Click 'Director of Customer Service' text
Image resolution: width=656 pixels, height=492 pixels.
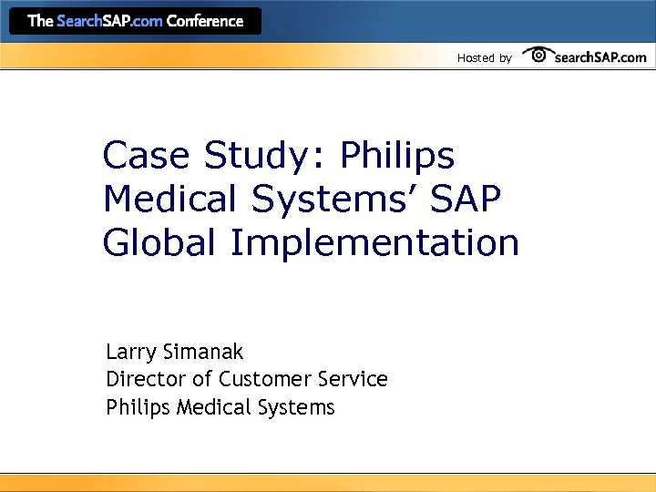pos(247,379)
